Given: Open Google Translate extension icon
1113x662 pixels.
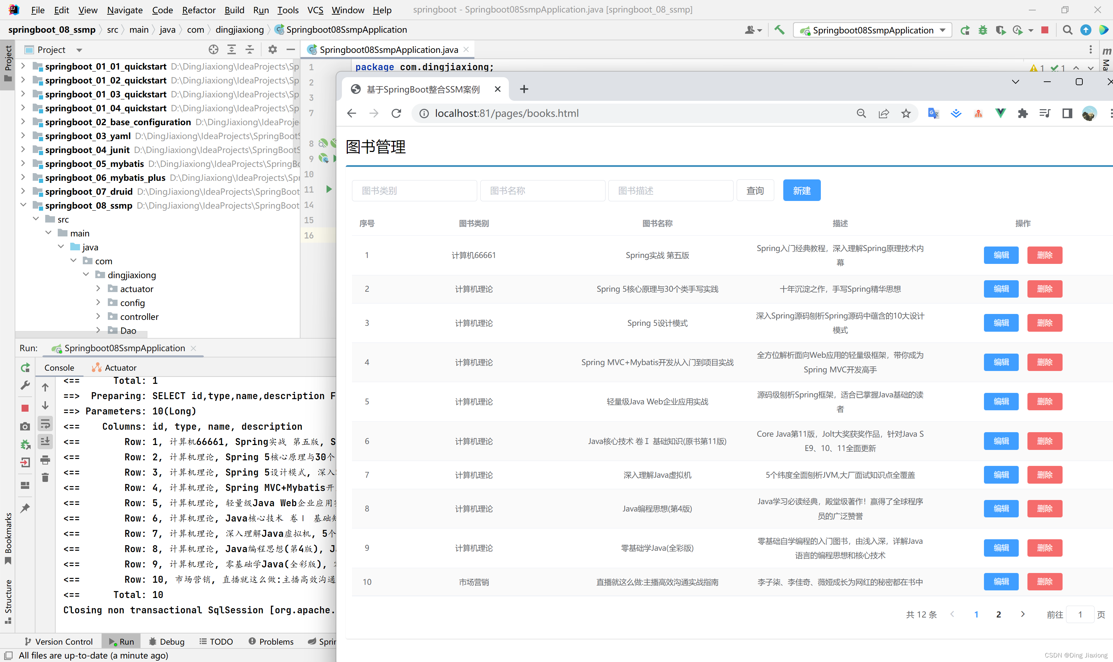Looking at the screenshot, I should pyautogui.click(x=933, y=113).
